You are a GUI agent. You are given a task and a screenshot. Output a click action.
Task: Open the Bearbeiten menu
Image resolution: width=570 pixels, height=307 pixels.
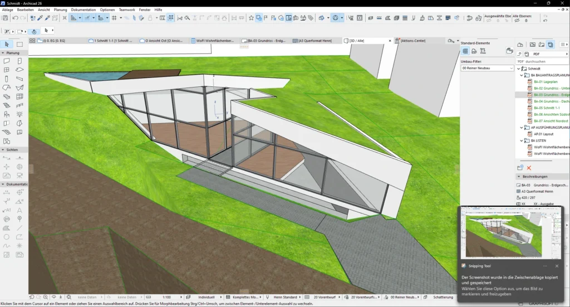coord(26,10)
